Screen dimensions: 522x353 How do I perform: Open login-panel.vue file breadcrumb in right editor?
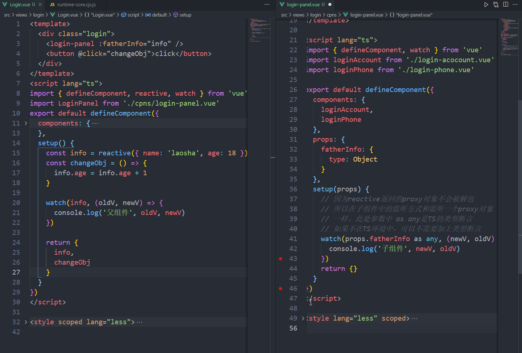click(x=367, y=15)
